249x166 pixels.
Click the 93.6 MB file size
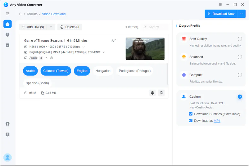pos(51,93)
